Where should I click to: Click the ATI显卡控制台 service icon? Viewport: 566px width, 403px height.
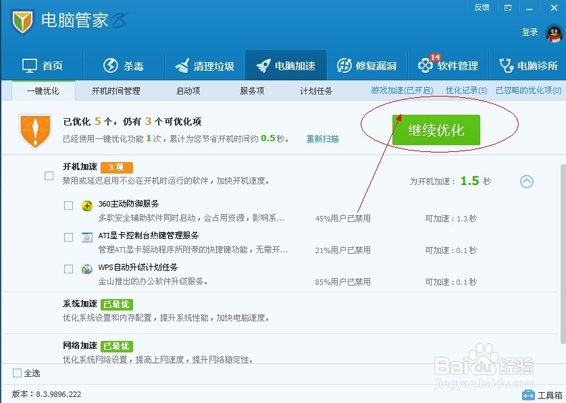point(86,237)
